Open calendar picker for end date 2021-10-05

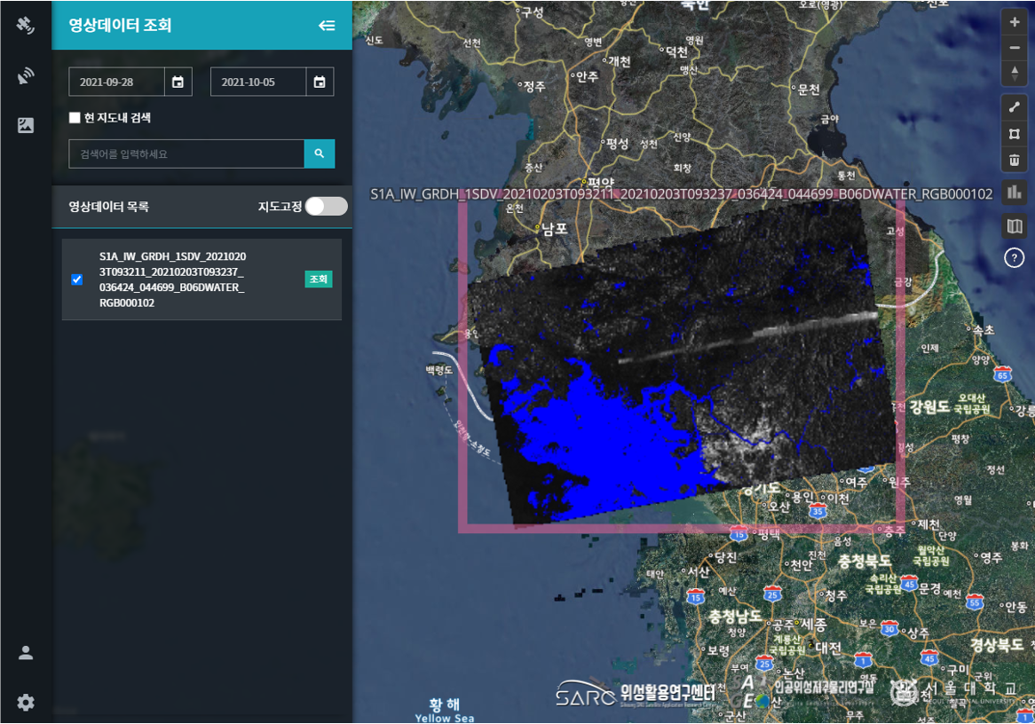(x=320, y=82)
